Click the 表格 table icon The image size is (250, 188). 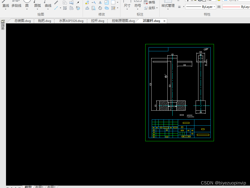[149, 3]
